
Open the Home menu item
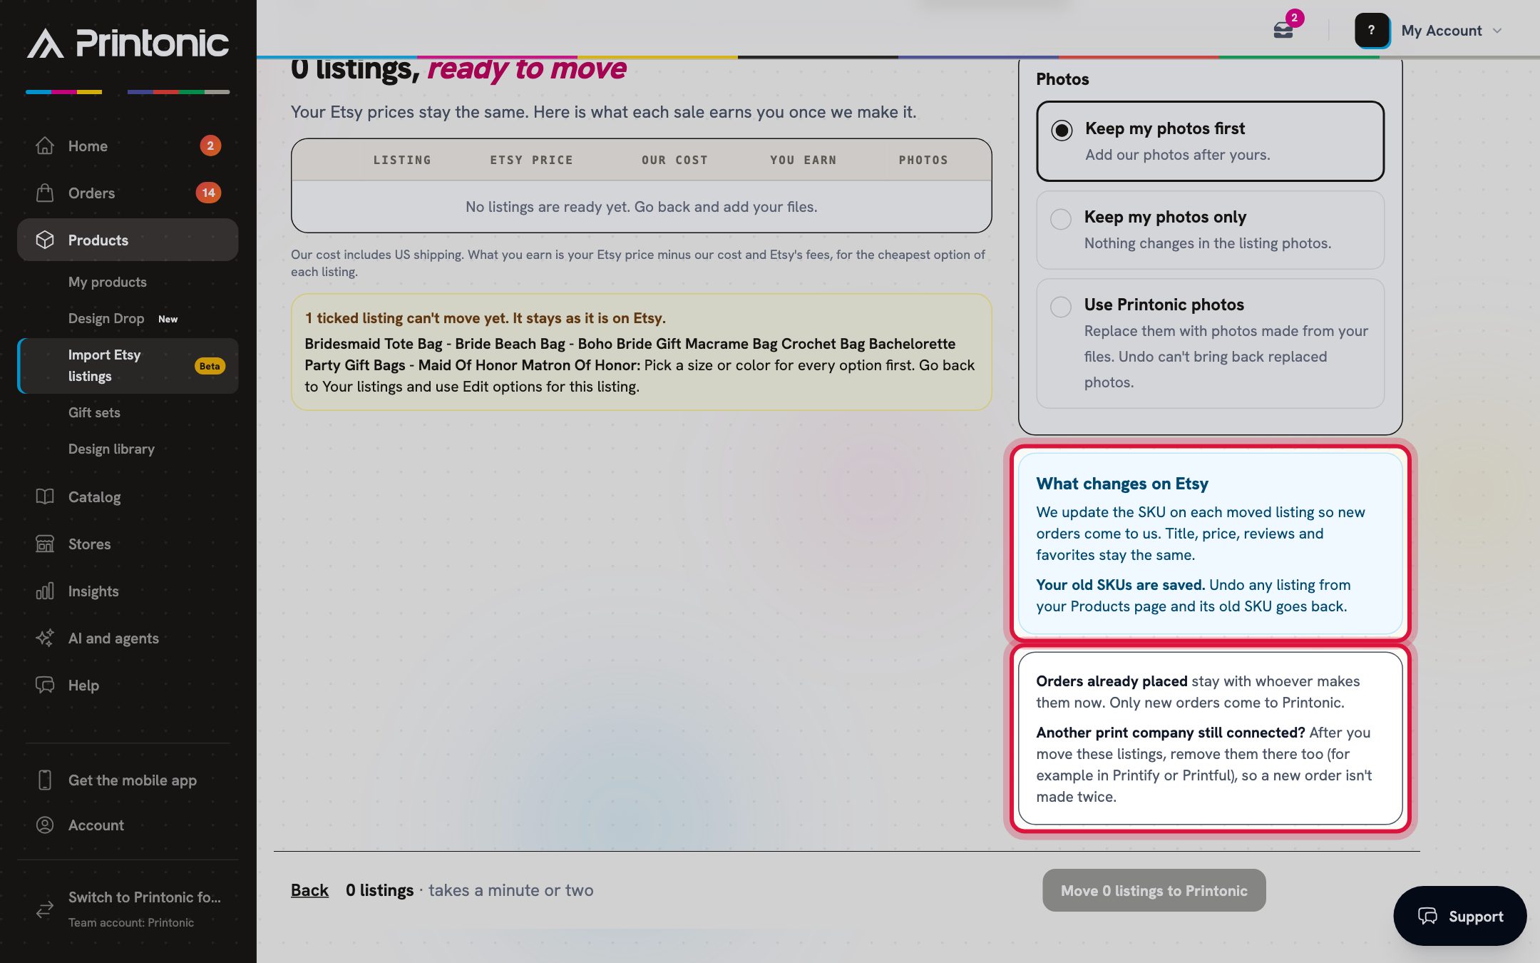[x=128, y=146]
